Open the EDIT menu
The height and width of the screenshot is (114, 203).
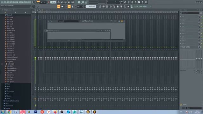(x=5, y=2)
